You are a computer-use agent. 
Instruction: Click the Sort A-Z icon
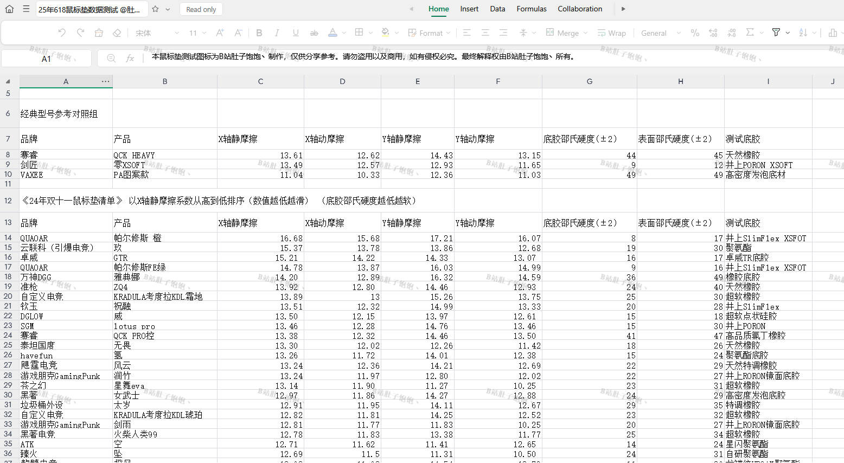(x=803, y=33)
